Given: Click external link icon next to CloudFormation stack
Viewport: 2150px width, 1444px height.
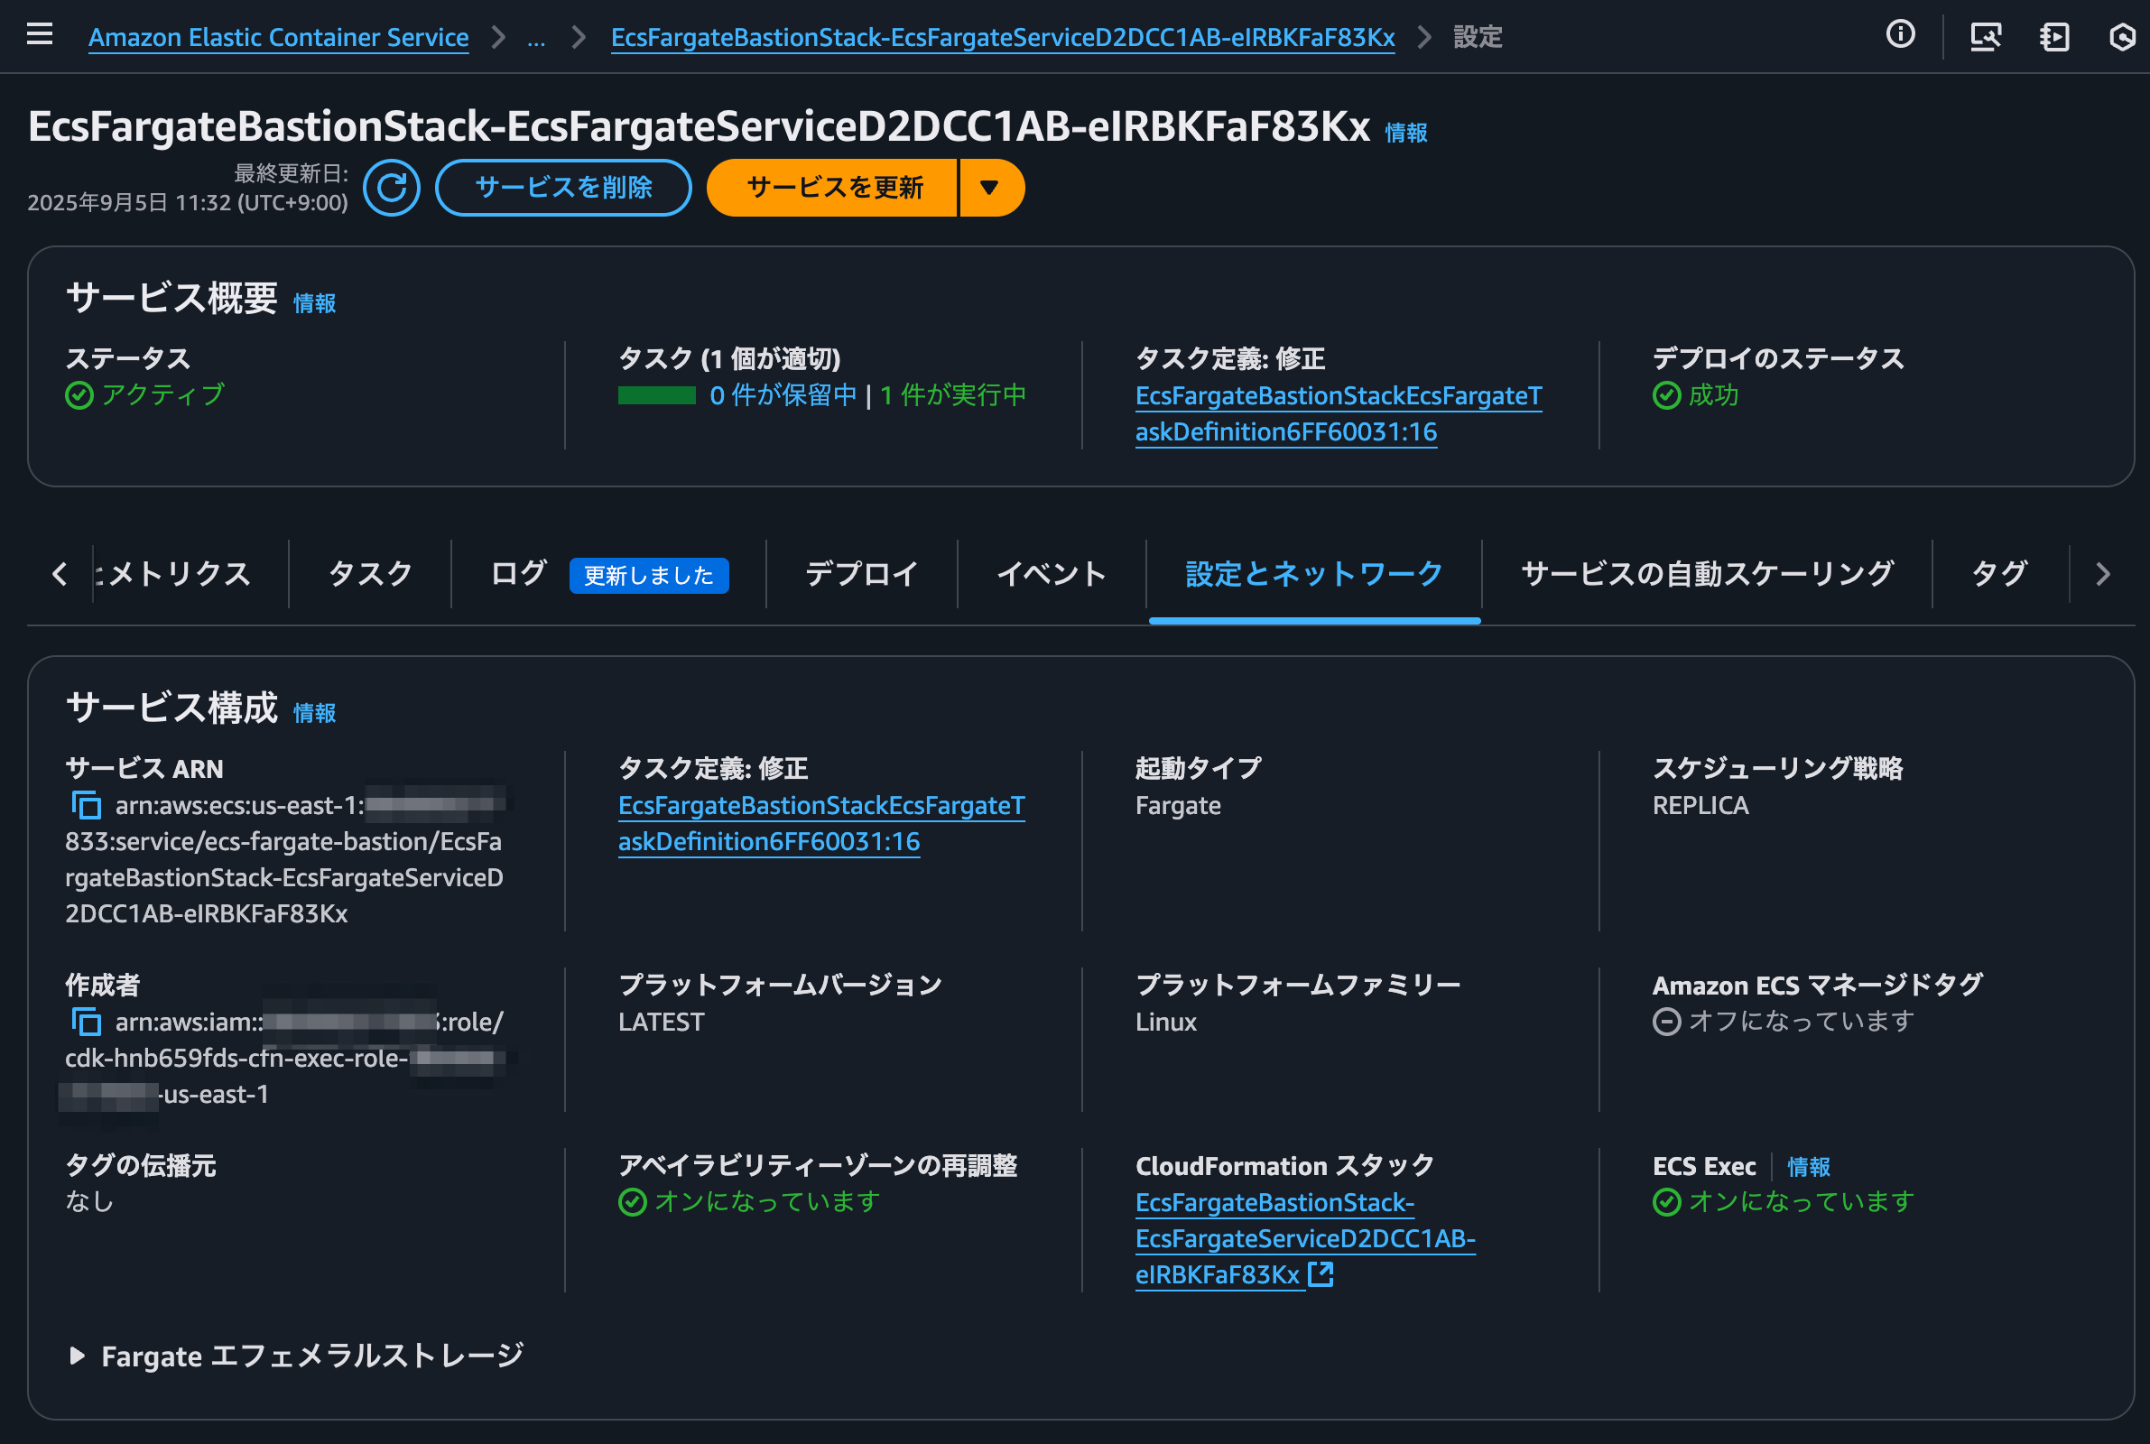Looking at the screenshot, I should point(1321,1274).
